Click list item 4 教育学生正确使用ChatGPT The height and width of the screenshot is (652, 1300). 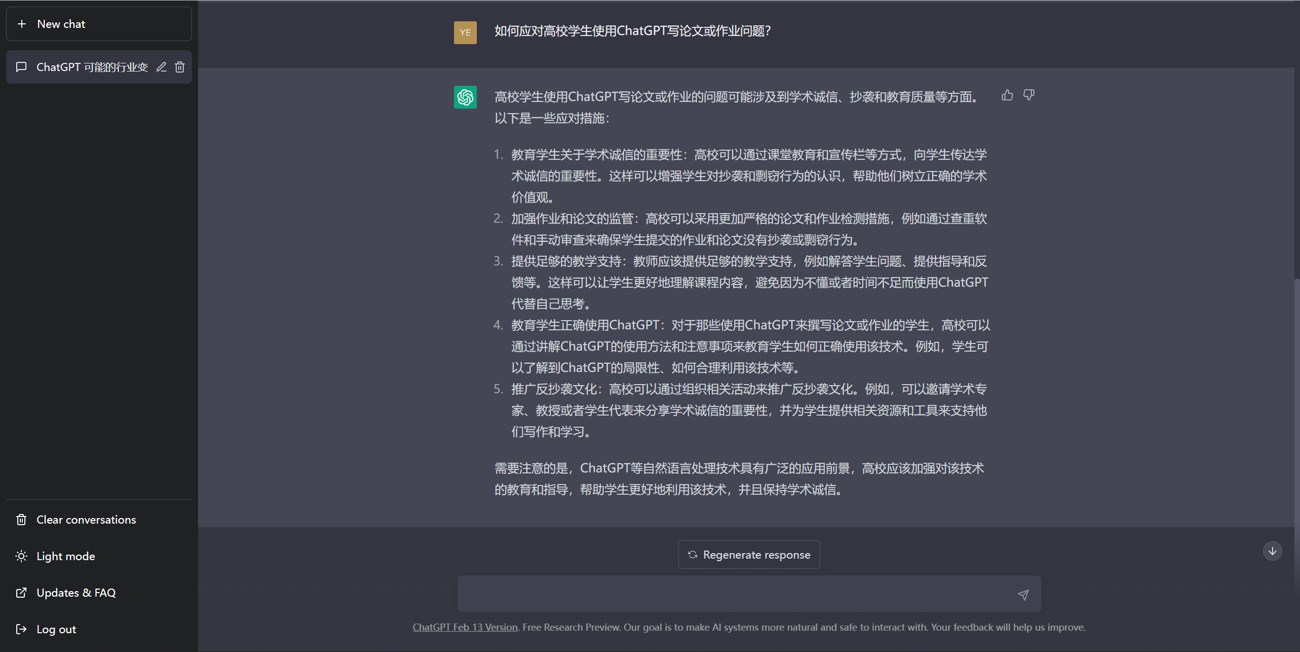point(751,346)
